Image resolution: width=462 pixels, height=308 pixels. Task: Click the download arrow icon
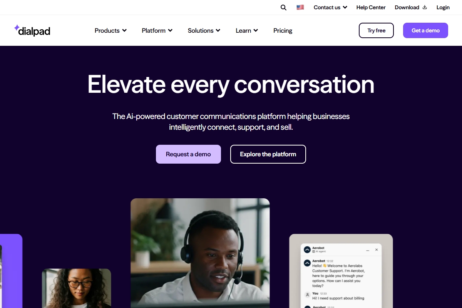point(425,7)
